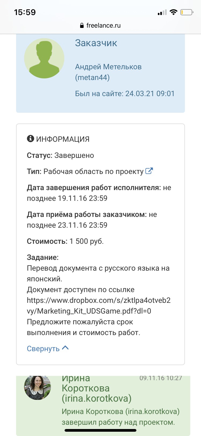Open the external link icon next to project type
201x436 pixels.
pos(149,171)
